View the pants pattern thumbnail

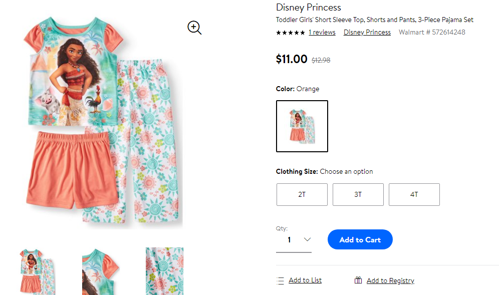(x=164, y=271)
